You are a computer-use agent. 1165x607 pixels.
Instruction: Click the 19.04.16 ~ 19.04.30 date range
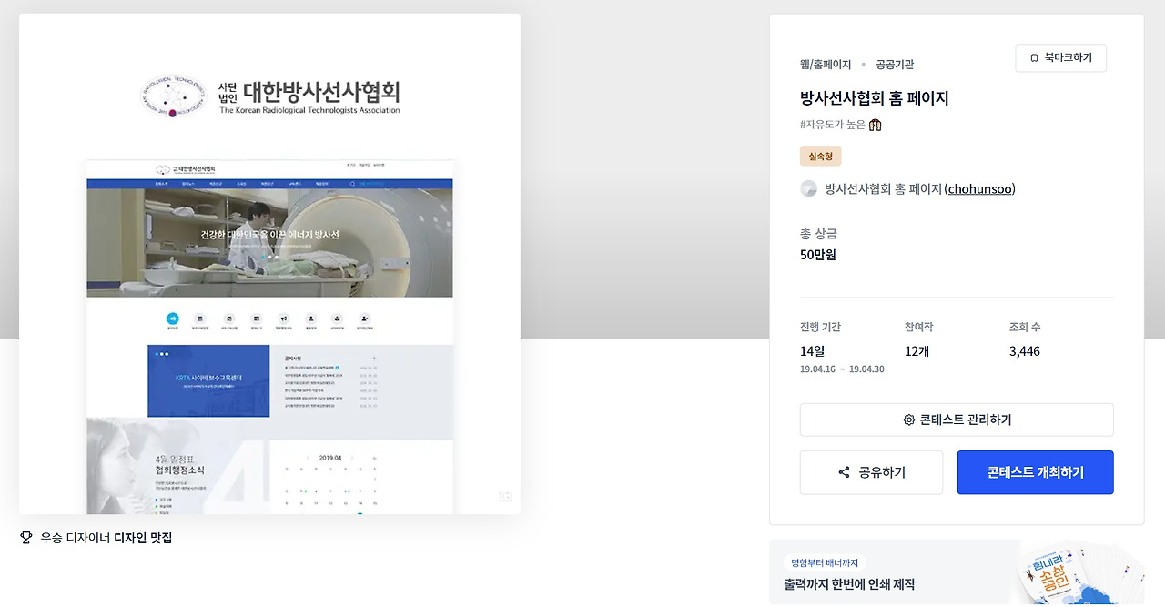pos(842,369)
